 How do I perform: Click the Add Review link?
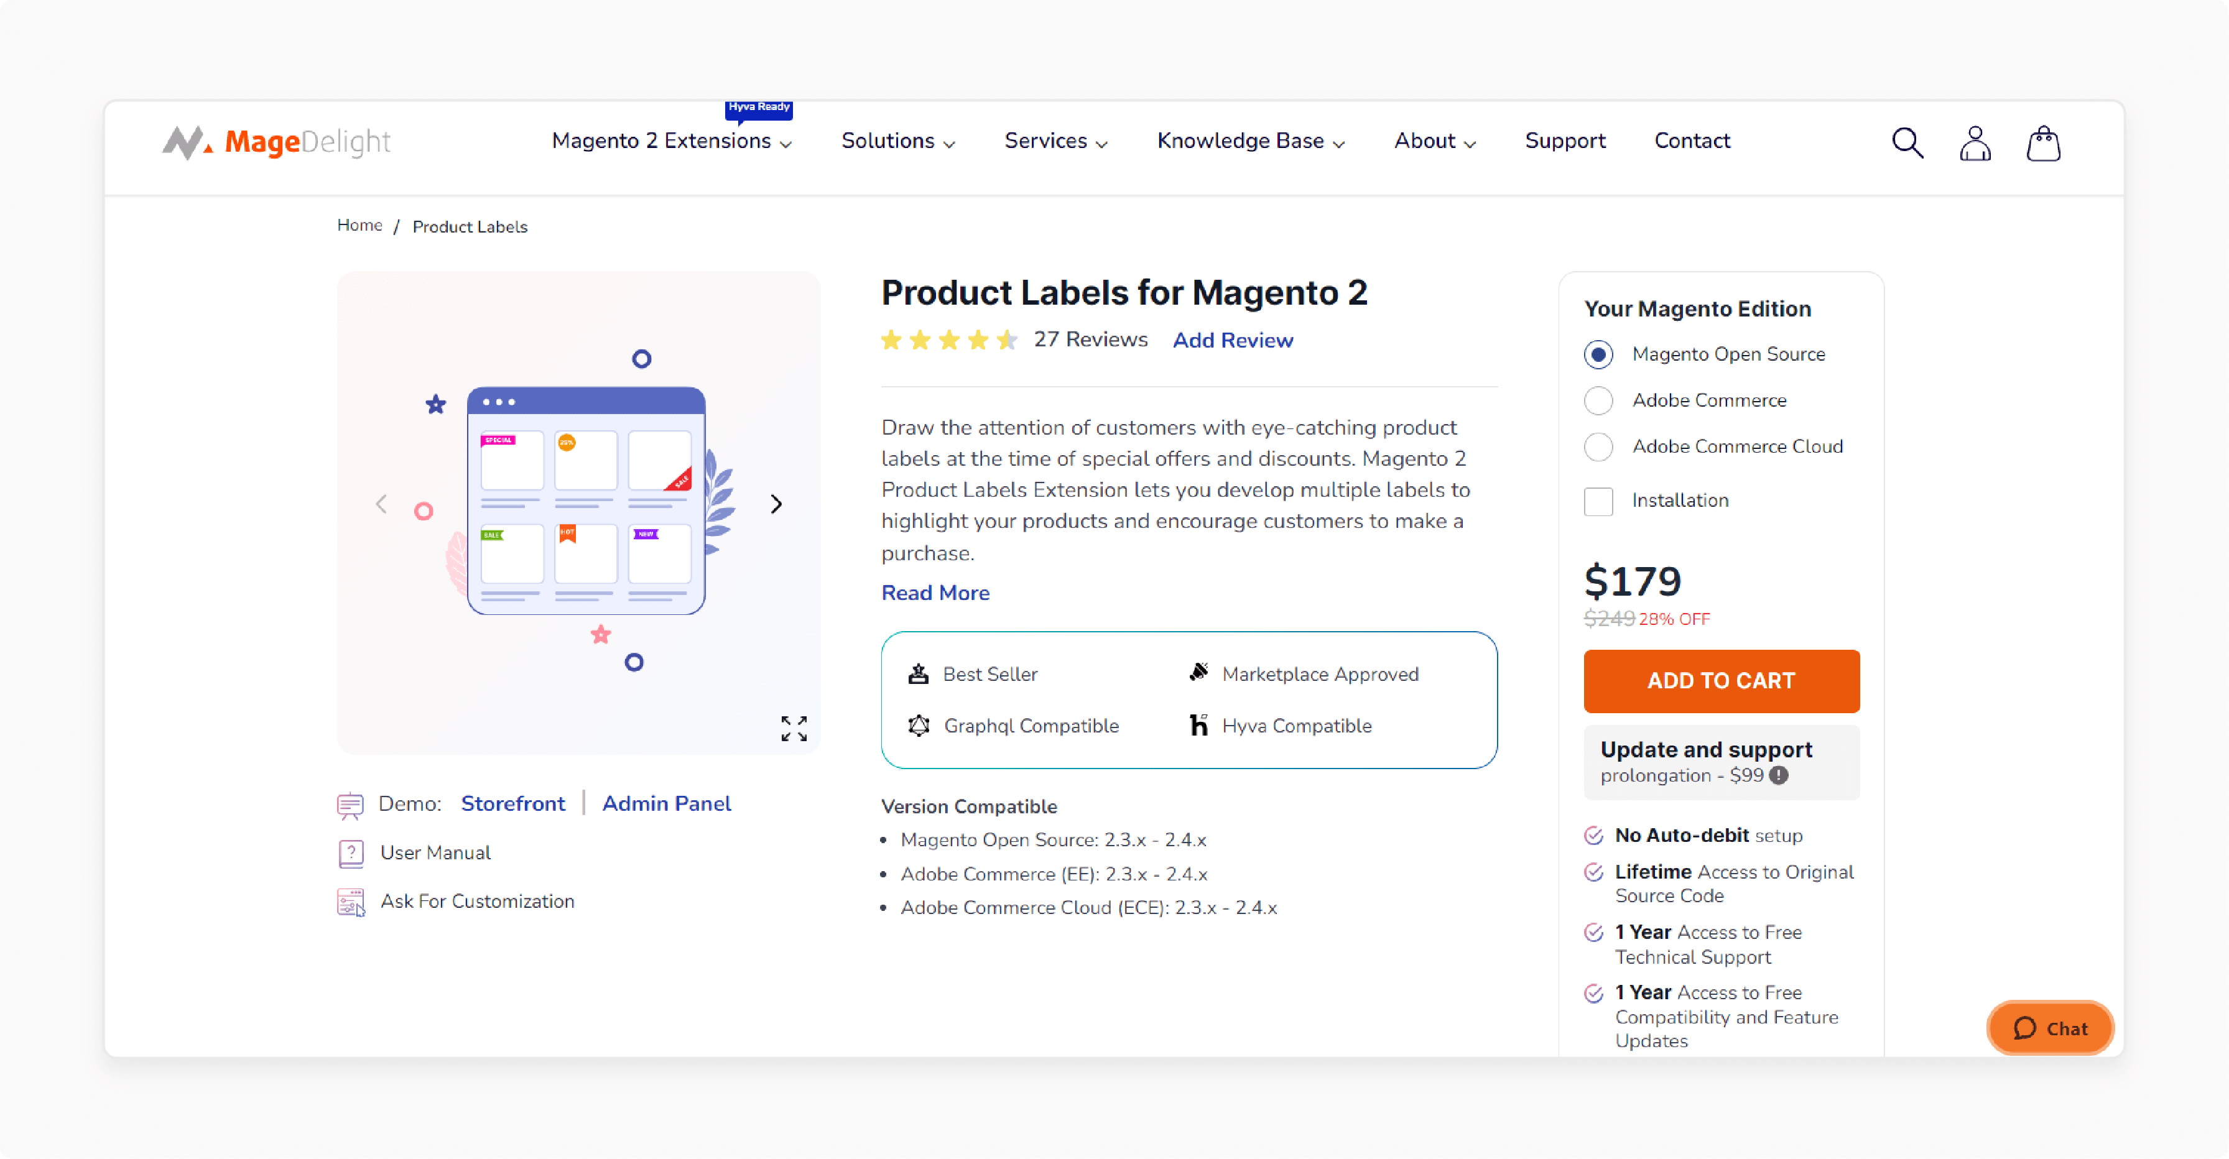pos(1232,340)
